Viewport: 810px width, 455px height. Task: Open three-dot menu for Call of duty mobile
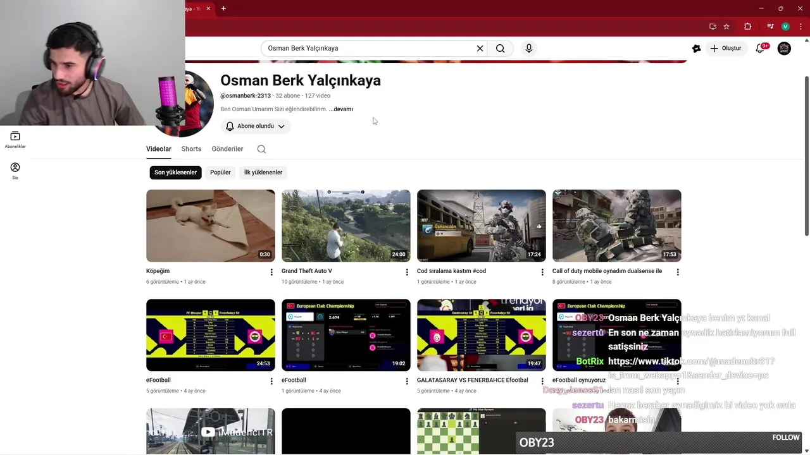[678, 272]
